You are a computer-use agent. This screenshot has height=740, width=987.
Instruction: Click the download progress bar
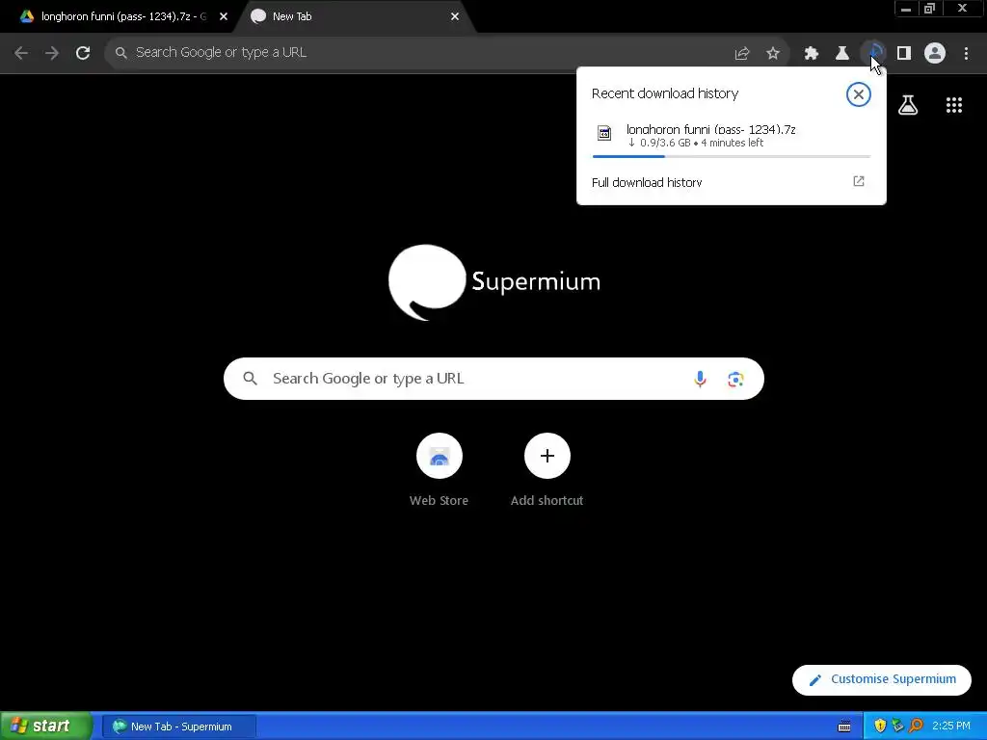732,156
